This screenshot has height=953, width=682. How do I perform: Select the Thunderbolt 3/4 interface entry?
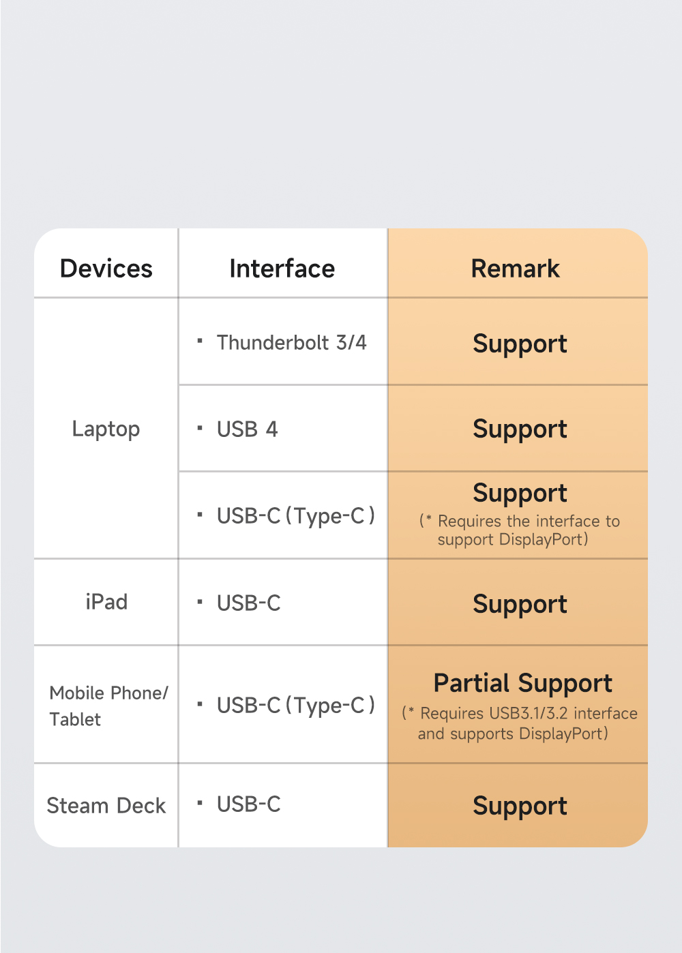click(291, 342)
